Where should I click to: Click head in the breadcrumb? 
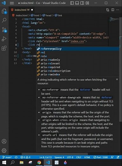[48, 15]
